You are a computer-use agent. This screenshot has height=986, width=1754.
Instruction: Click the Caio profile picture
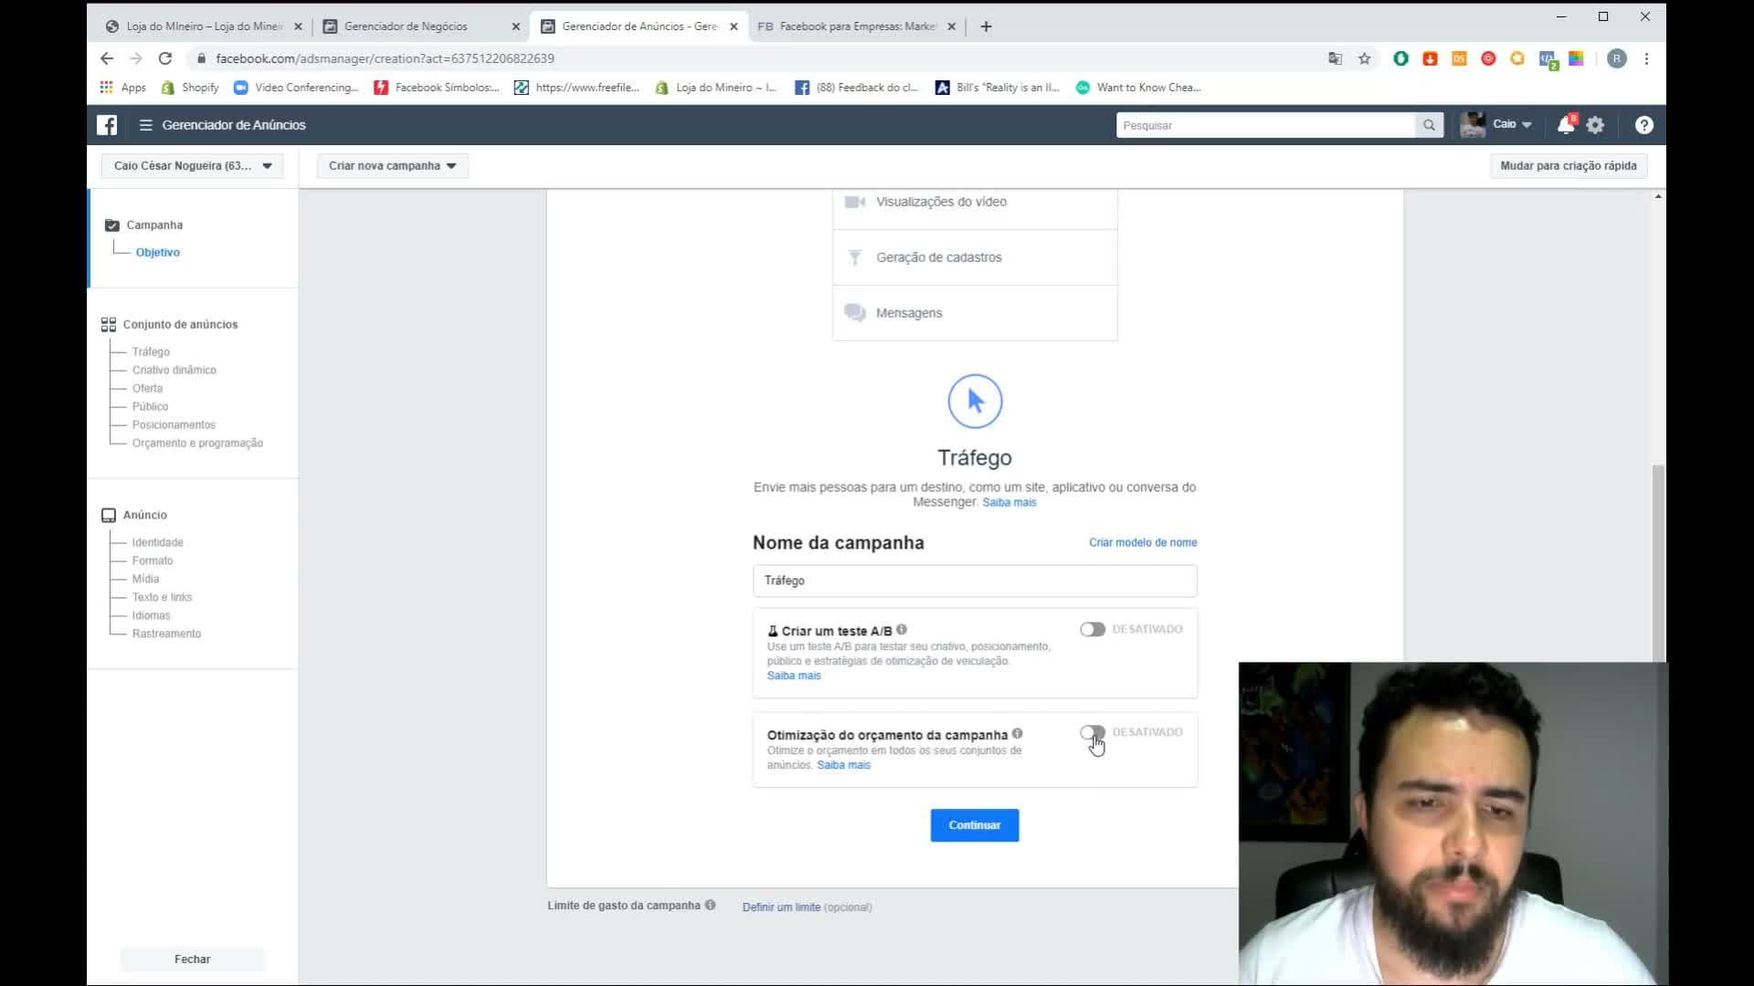tap(1473, 125)
